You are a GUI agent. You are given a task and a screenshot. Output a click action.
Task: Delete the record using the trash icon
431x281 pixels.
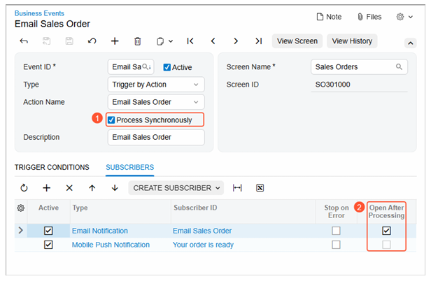(x=137, y=41)
